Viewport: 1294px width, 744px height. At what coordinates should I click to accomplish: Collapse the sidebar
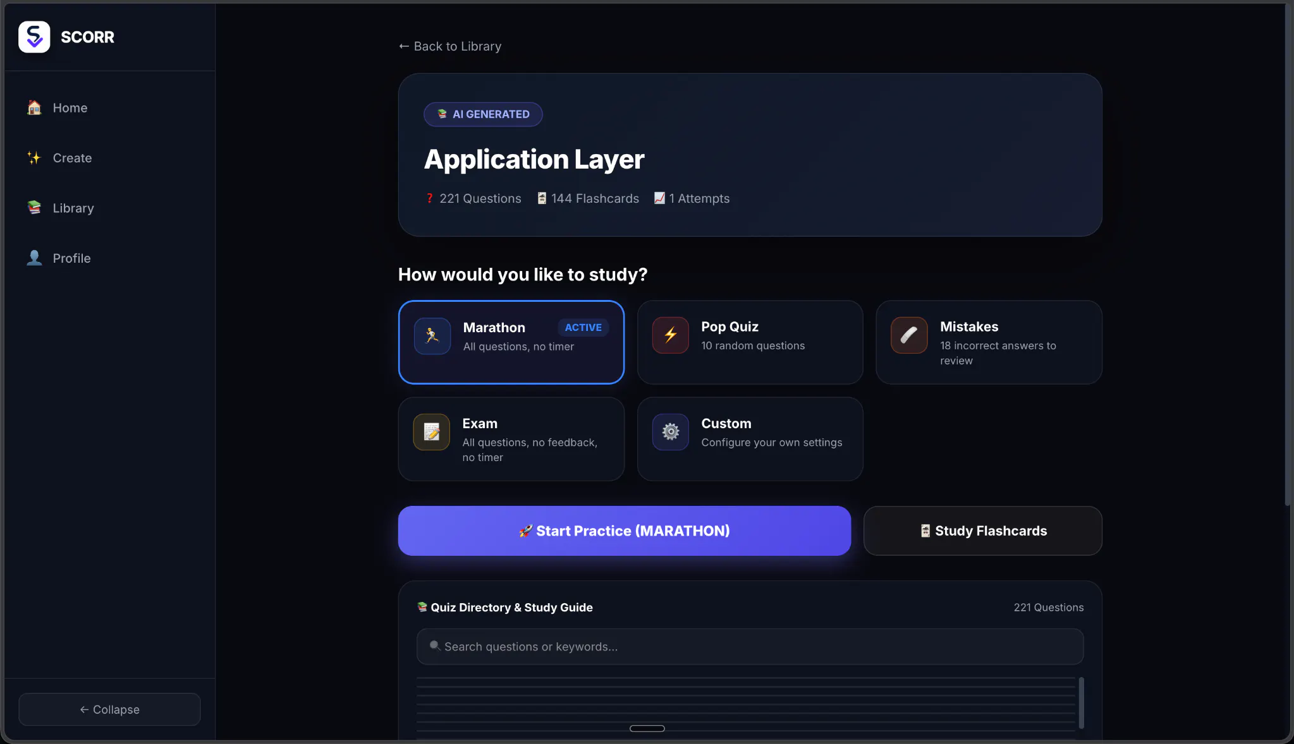coord(110,709)
